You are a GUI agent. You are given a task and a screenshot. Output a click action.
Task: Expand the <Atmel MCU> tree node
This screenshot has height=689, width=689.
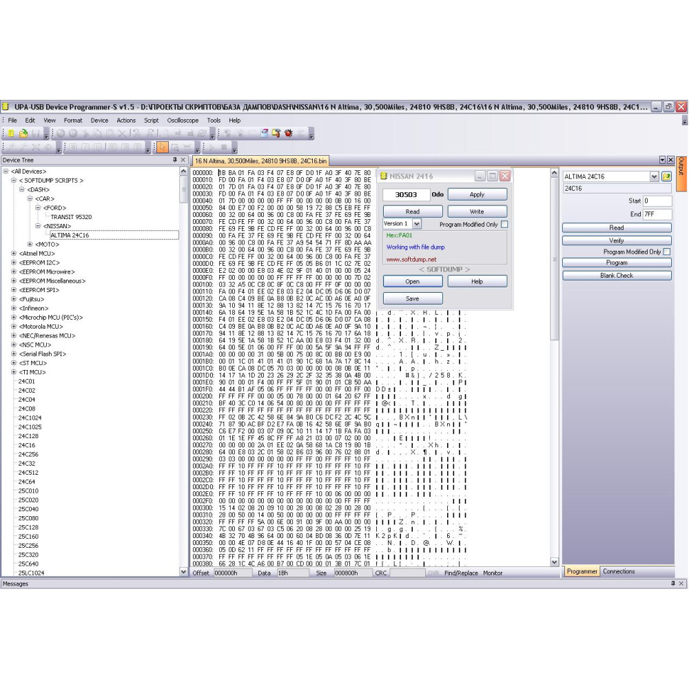(x=14, y=254)
